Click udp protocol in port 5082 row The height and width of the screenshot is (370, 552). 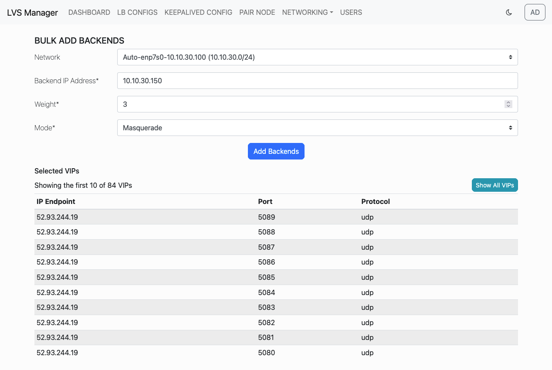click(x=367, y=322)
